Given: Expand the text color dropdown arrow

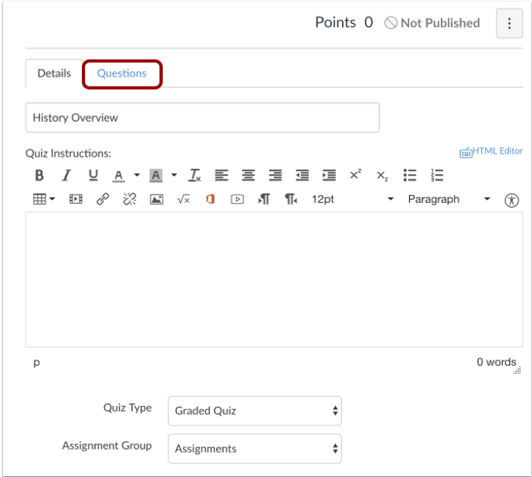Looking at the screenshot, I should (x=137, y=175).
